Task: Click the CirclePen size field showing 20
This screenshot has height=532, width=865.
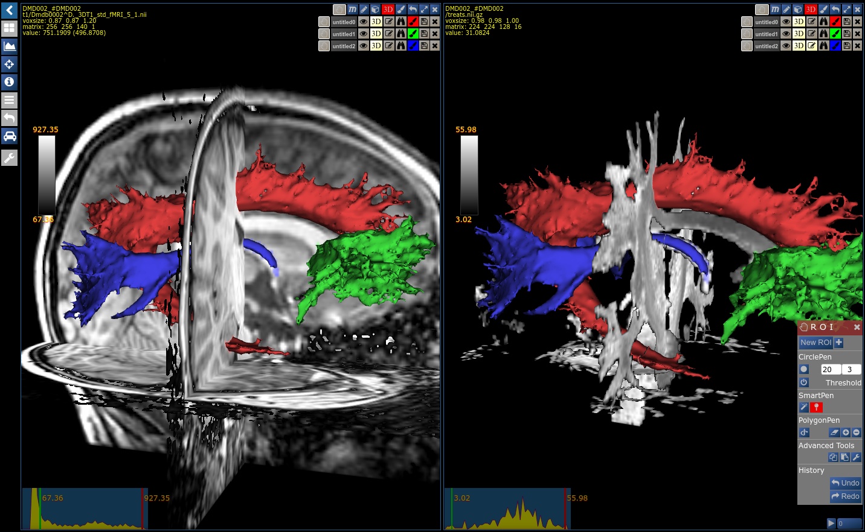Action: [x=831, y=369]
